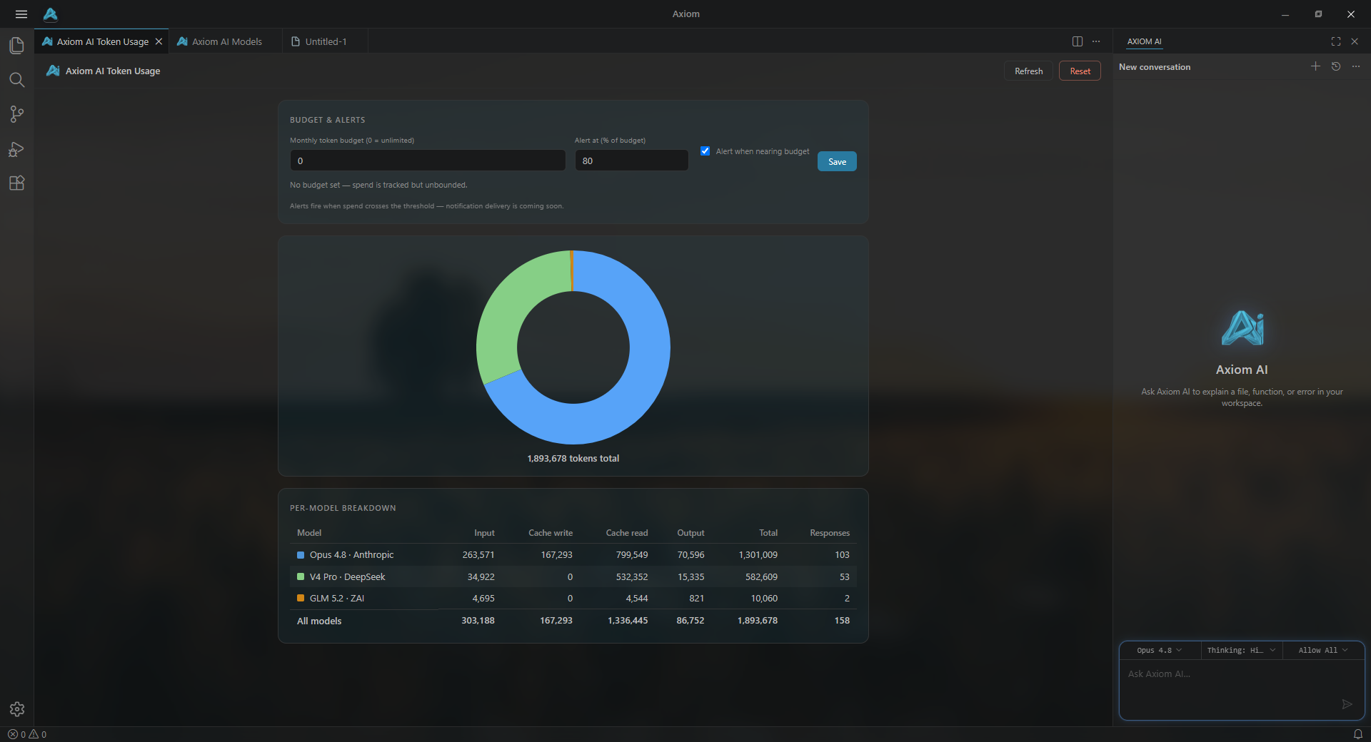This screenshot has width=1371, height=742.
Task: Open the Manage settings gear icon
Action: tap(17, 709)
